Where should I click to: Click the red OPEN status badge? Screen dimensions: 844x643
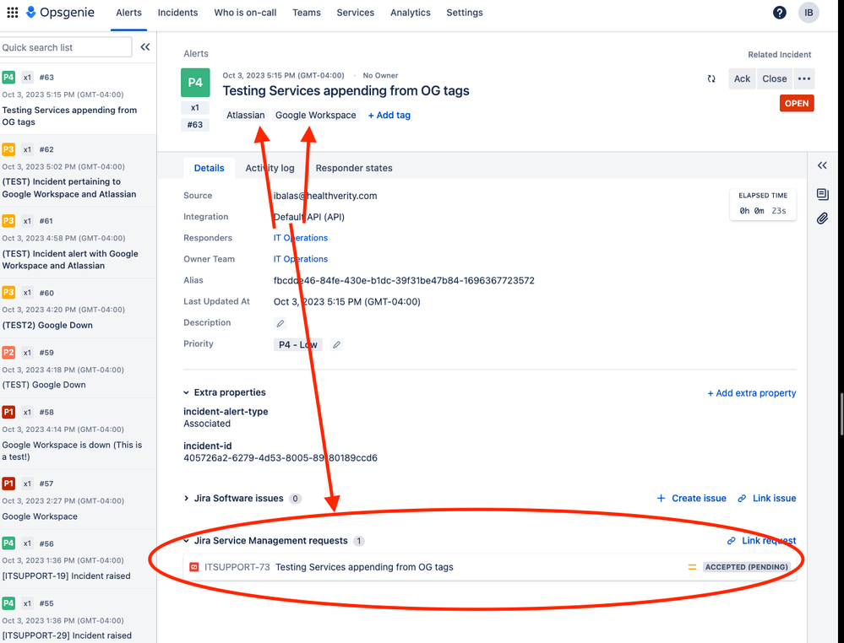tap(797, 103)
